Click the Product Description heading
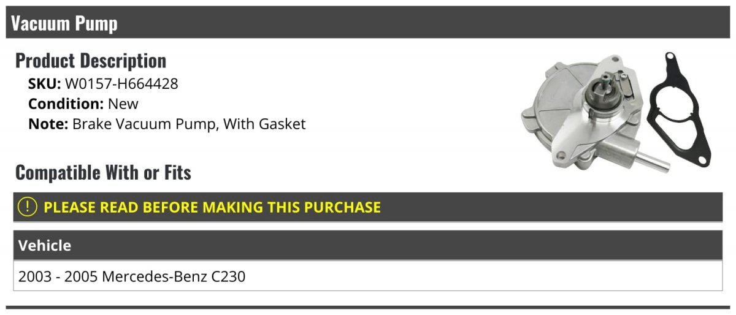 click(91, 61)
